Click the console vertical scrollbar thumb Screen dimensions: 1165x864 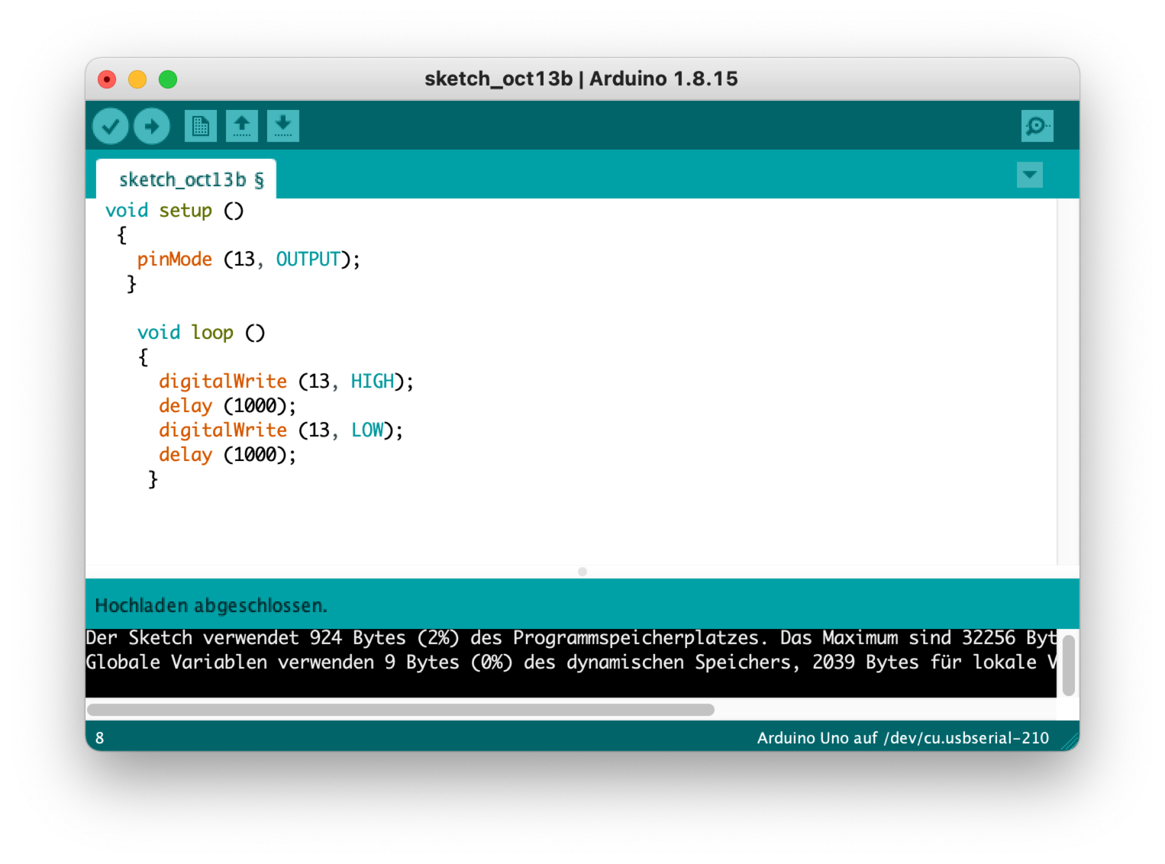(1069, 666)
